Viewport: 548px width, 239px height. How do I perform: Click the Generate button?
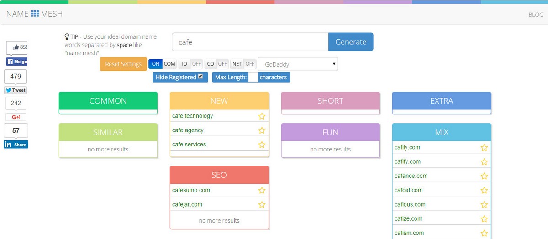[351, 42]
